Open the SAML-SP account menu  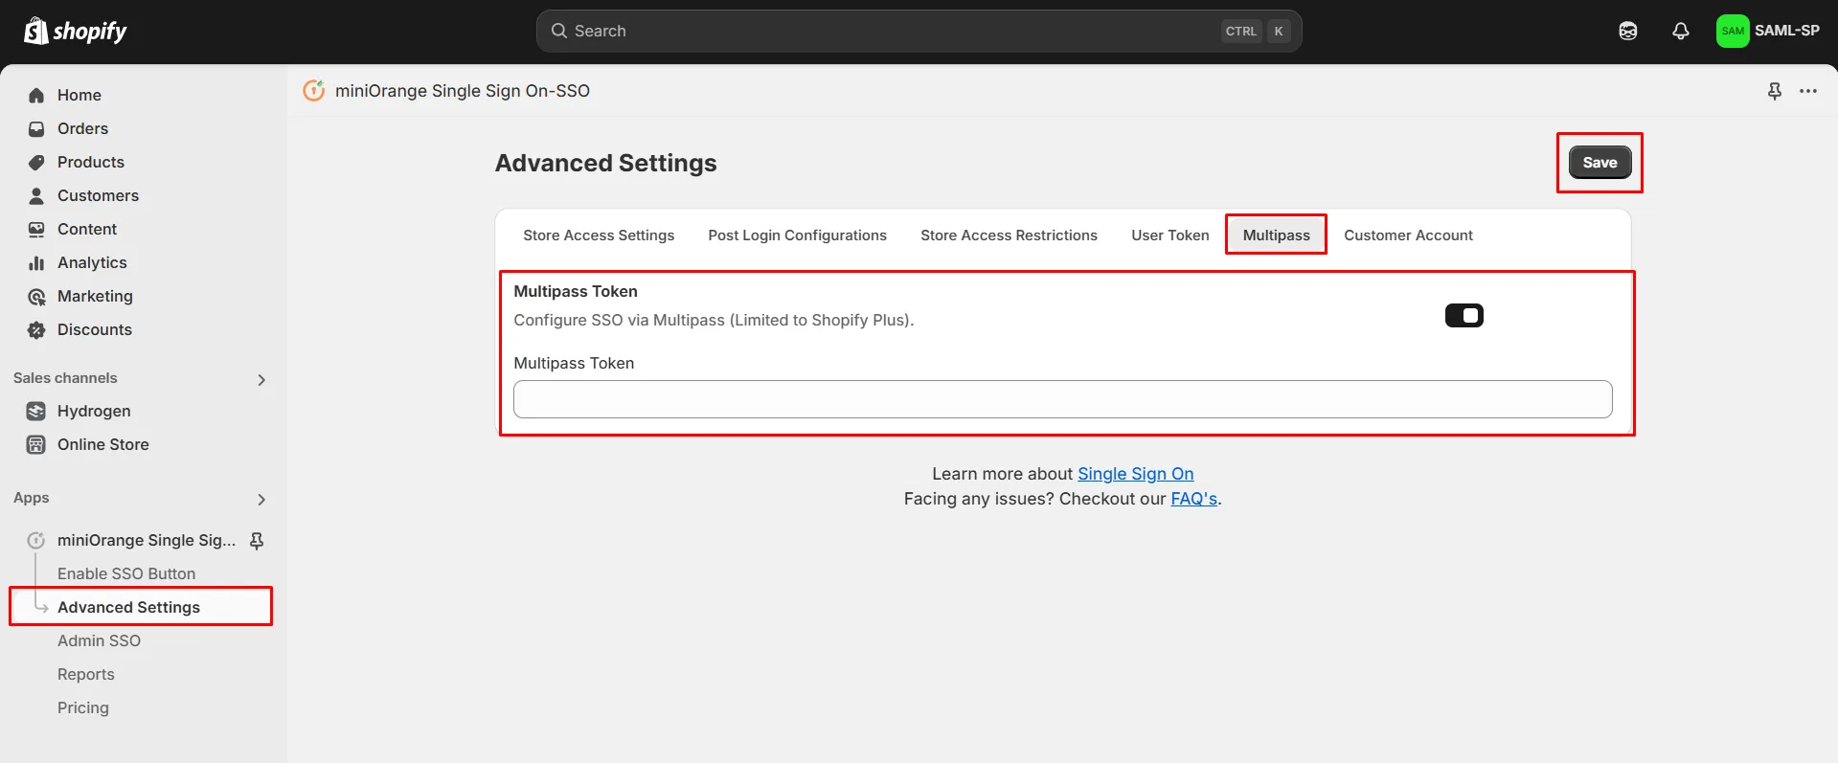1768,31
